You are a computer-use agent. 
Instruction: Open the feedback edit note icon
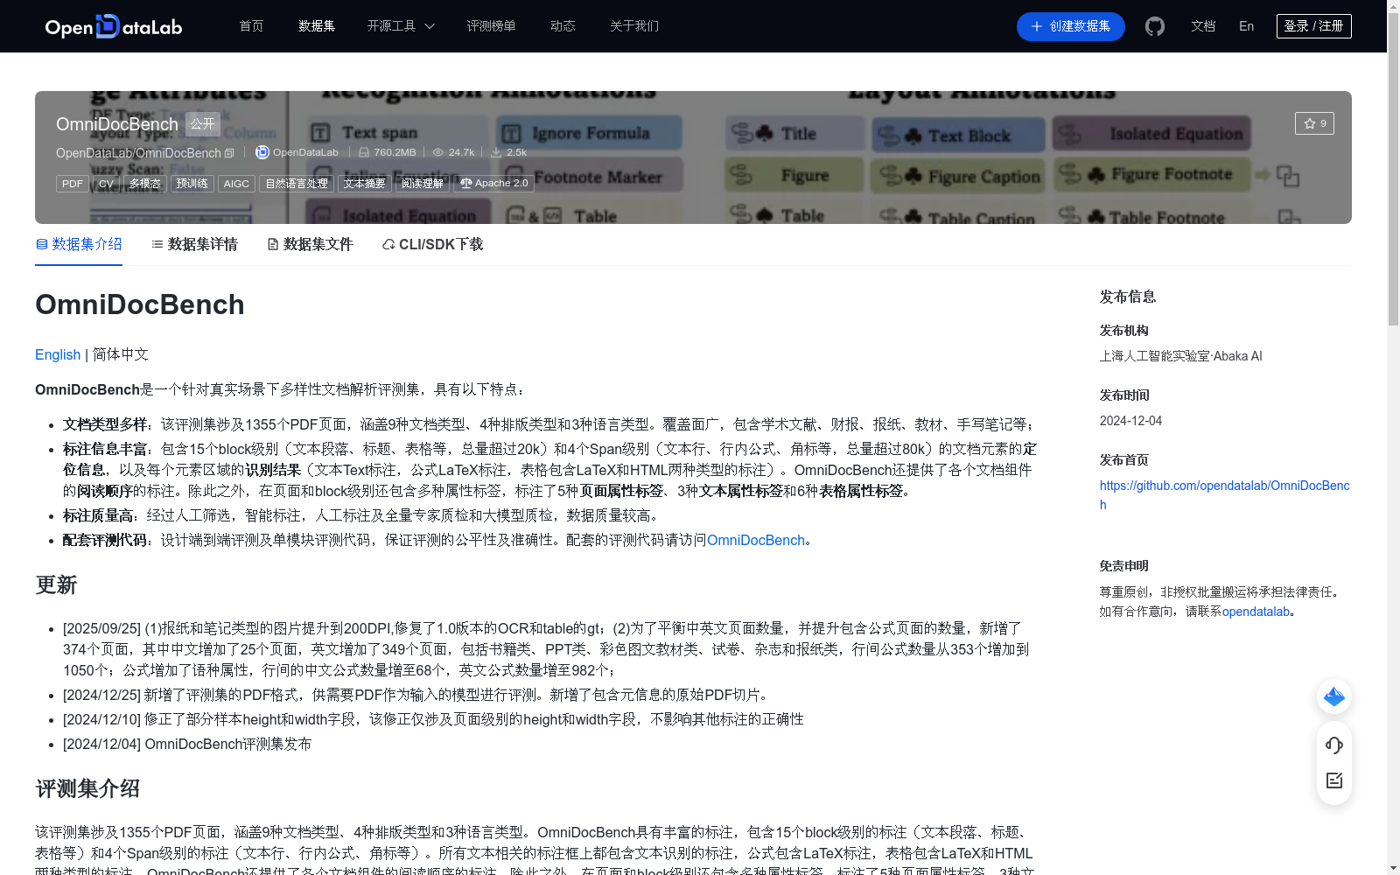(x=1334, y=780)
